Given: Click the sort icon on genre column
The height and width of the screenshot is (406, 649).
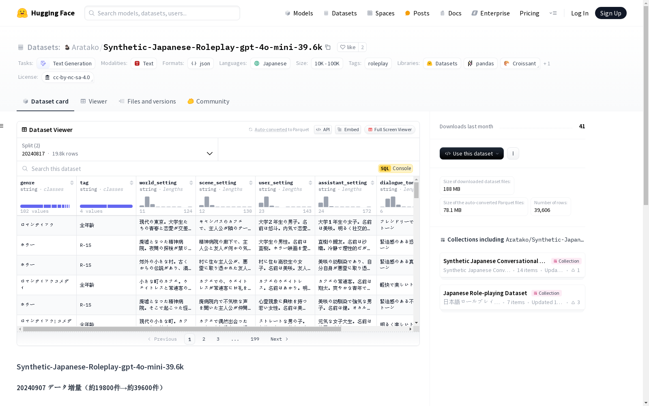Looking at the screenshot, I should pyautogui.click(x=72, y=183).
